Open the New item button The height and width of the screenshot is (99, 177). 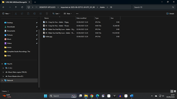(x=6, y=14)
